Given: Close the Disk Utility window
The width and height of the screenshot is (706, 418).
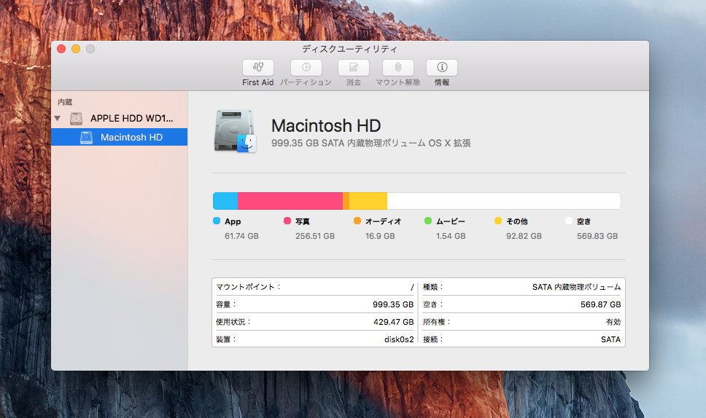Looking at the screenshot, I should click(x=61, y=49).
